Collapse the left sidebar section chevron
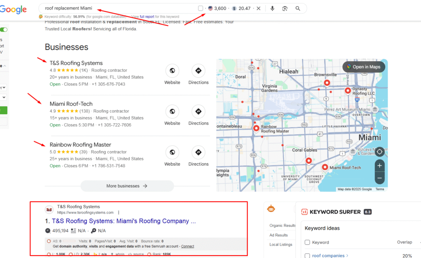Viewport: 421px width, 258px height. [5, 66]
